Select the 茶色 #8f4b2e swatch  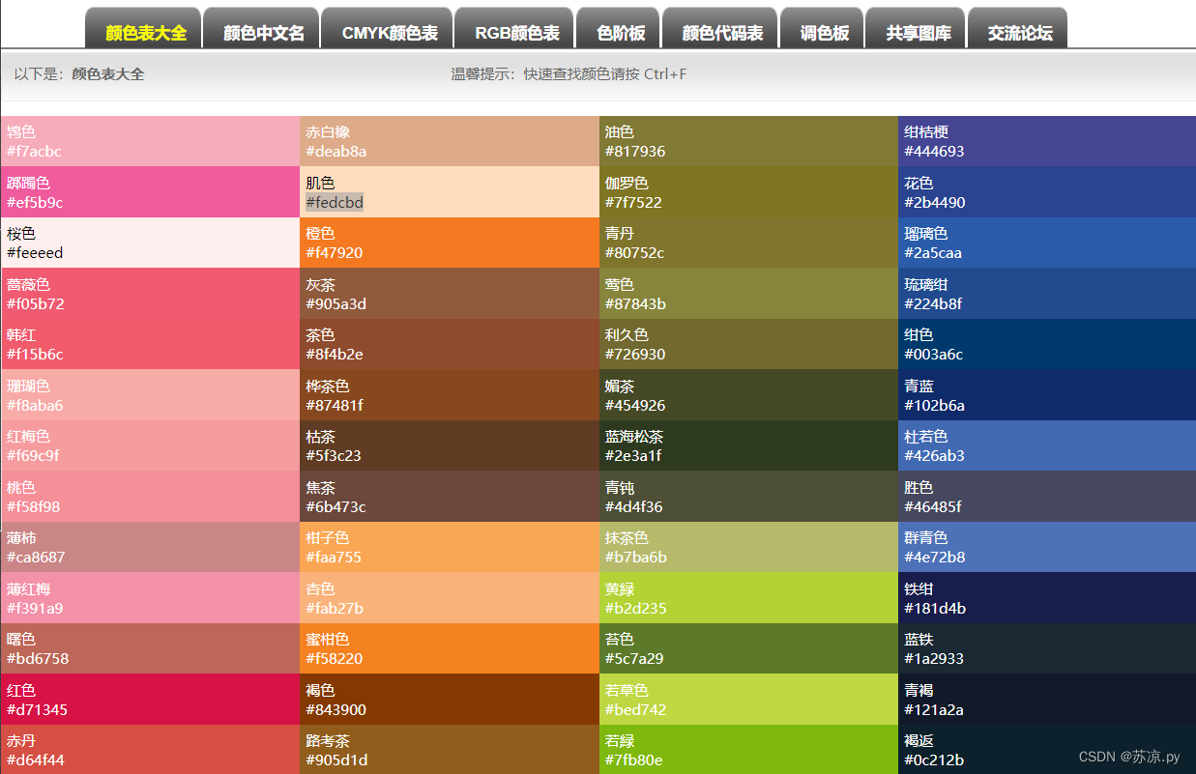[450, 344]
